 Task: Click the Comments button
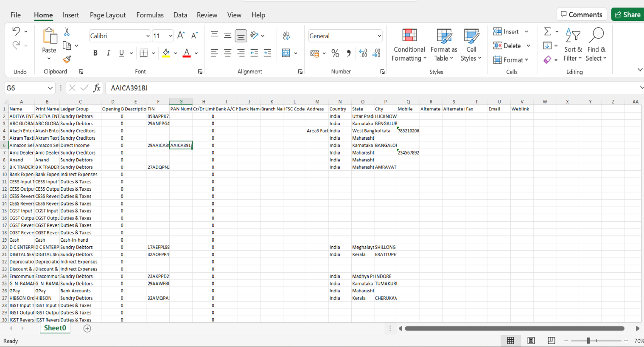(x=582, y=14)
